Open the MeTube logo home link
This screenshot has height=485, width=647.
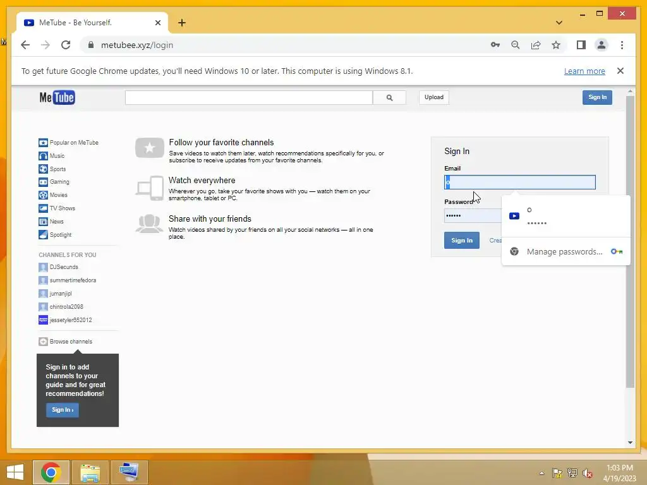tap(57, 97)
